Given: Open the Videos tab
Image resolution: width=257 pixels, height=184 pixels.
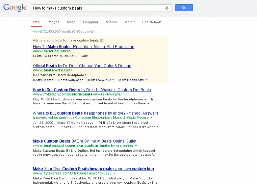Looking at the screenshot, I should click(x=111, y=22).
